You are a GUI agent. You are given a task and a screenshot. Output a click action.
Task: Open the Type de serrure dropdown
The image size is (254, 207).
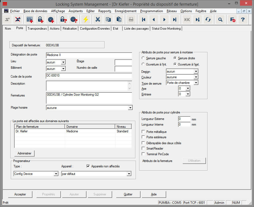click(x=196, y=83)
